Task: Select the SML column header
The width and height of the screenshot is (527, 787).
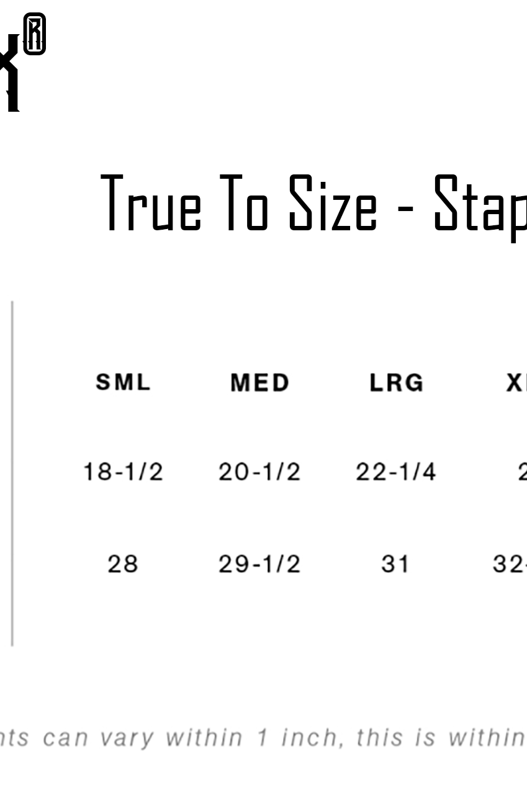Action: coord(123,382)
